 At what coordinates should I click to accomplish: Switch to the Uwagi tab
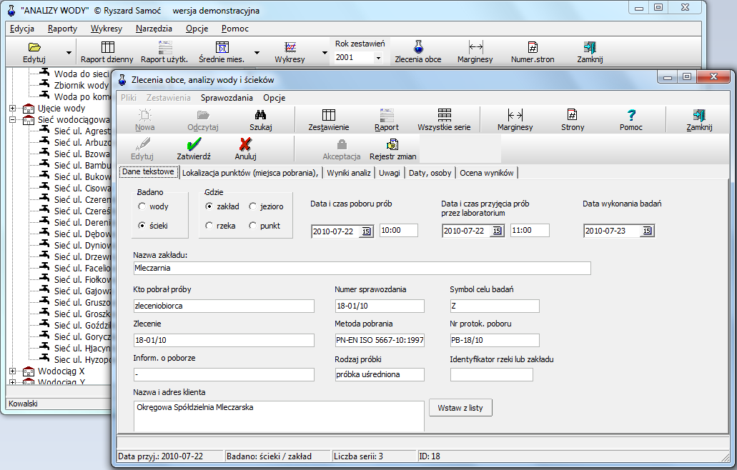[x=389, y=173]
